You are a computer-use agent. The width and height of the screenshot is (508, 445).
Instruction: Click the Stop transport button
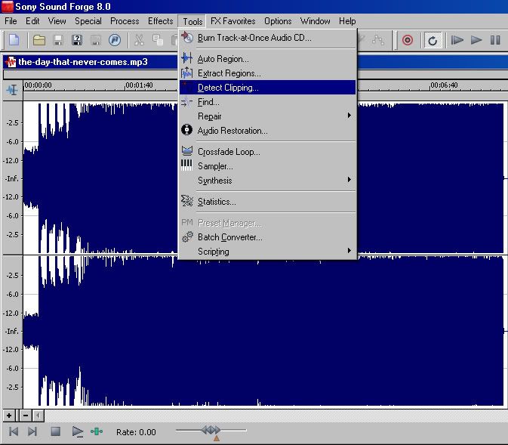pyautogui.click(x=55, y=431)
